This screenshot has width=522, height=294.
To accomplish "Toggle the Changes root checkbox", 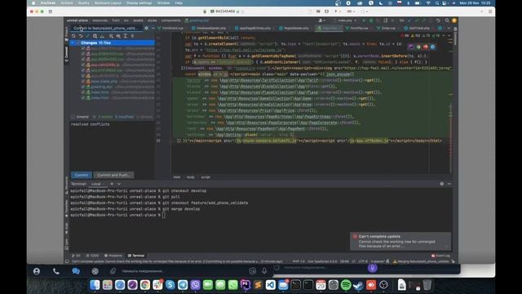I will point(78,43).
